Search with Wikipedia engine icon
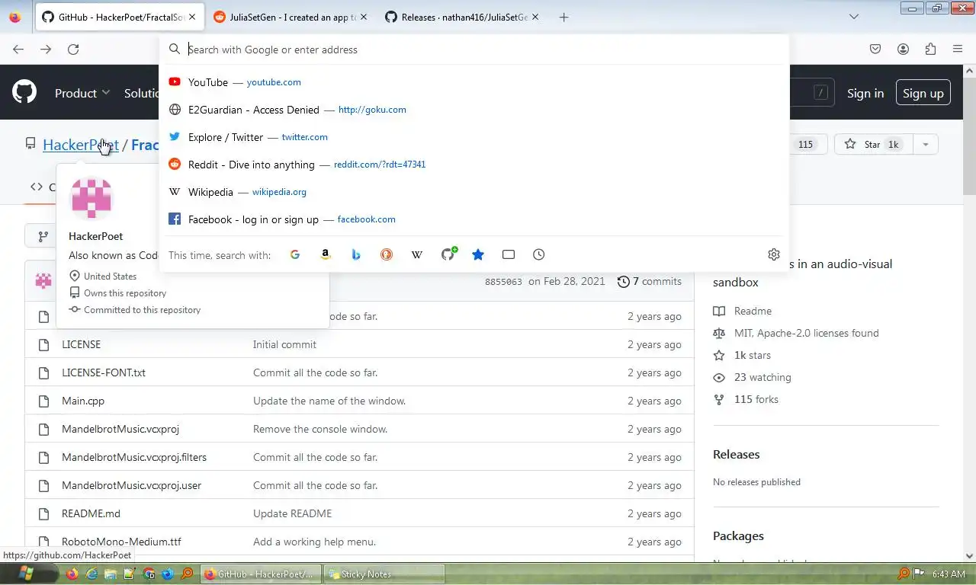This screenshot has height=585, width=976. click(417, 254)
